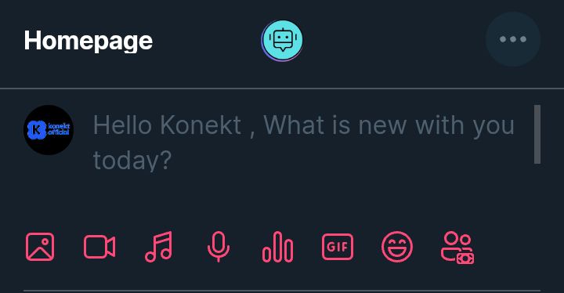The height and width of the screenshot is (293, 564).
Task: Expand the header ellipsis options
Action: pyautogui.click(x=513, y=39)
